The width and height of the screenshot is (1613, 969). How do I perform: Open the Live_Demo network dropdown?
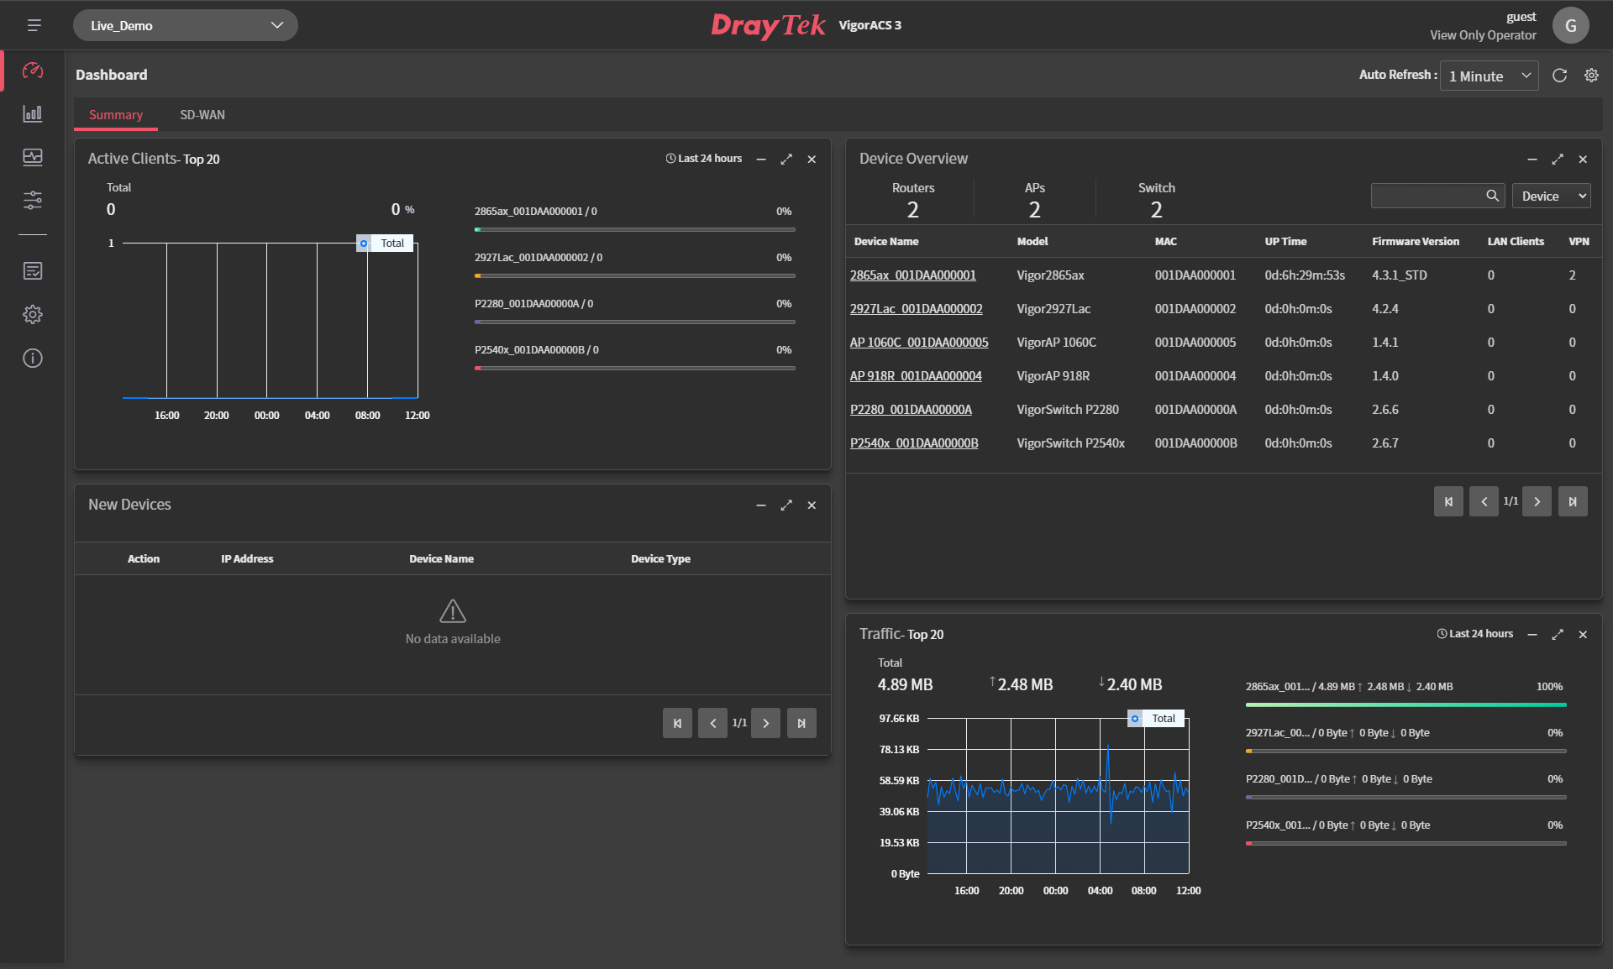click(x=186, y=25)
